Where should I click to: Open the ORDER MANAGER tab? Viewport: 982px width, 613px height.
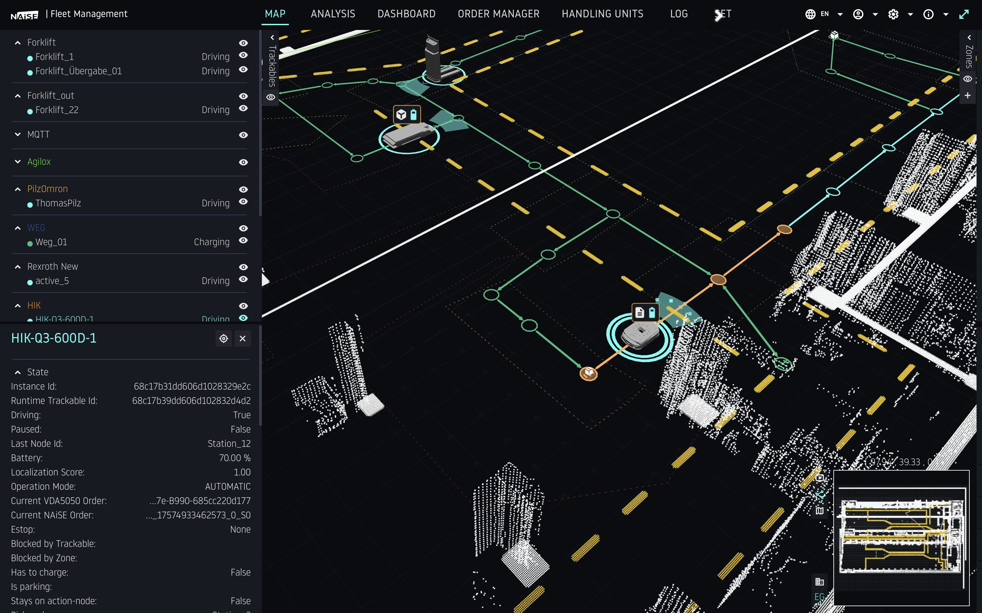coord(498,14)
